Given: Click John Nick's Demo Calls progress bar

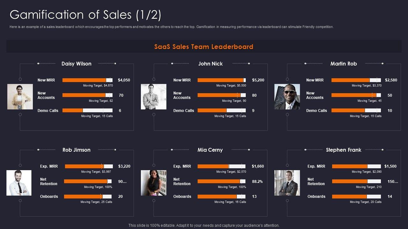Looking at the screenshot, I should coord(222,111).
